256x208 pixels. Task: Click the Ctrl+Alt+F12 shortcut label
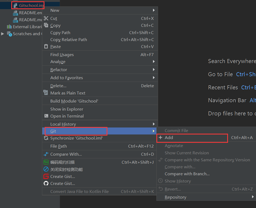click(141, 146)
